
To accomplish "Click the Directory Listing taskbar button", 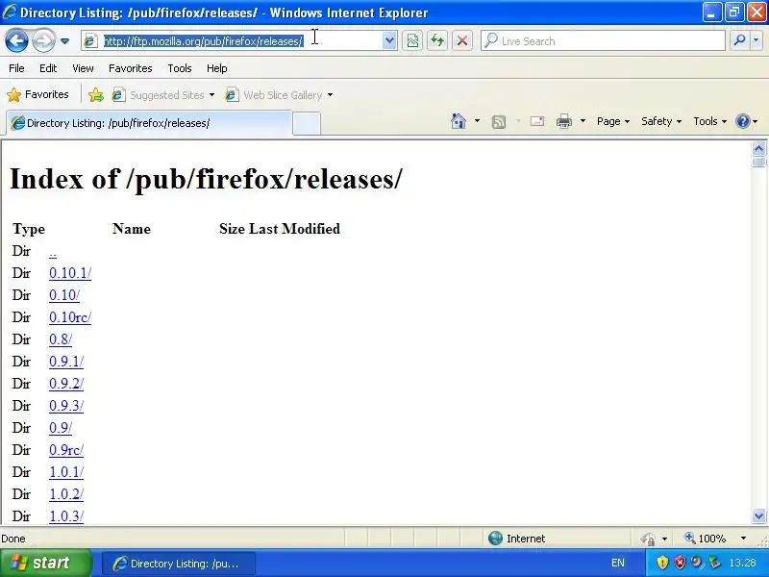I will (x=179, y=563).
